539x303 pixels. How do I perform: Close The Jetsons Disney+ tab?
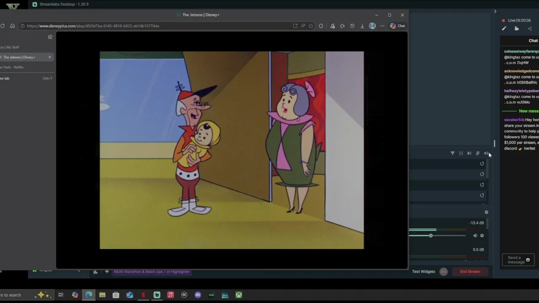click(50, 57)
